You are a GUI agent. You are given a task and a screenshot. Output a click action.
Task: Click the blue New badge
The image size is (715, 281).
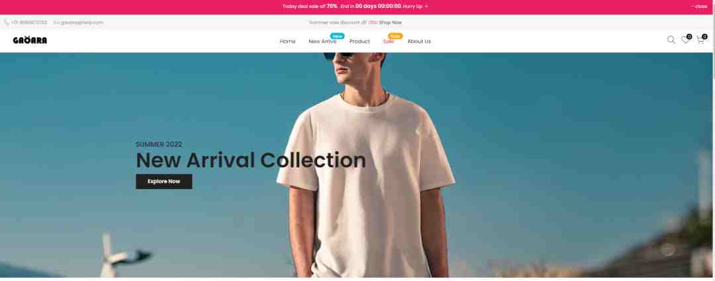point(338,36)
